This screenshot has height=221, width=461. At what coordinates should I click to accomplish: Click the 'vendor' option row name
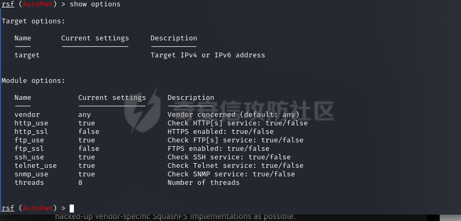click(27, 114)
